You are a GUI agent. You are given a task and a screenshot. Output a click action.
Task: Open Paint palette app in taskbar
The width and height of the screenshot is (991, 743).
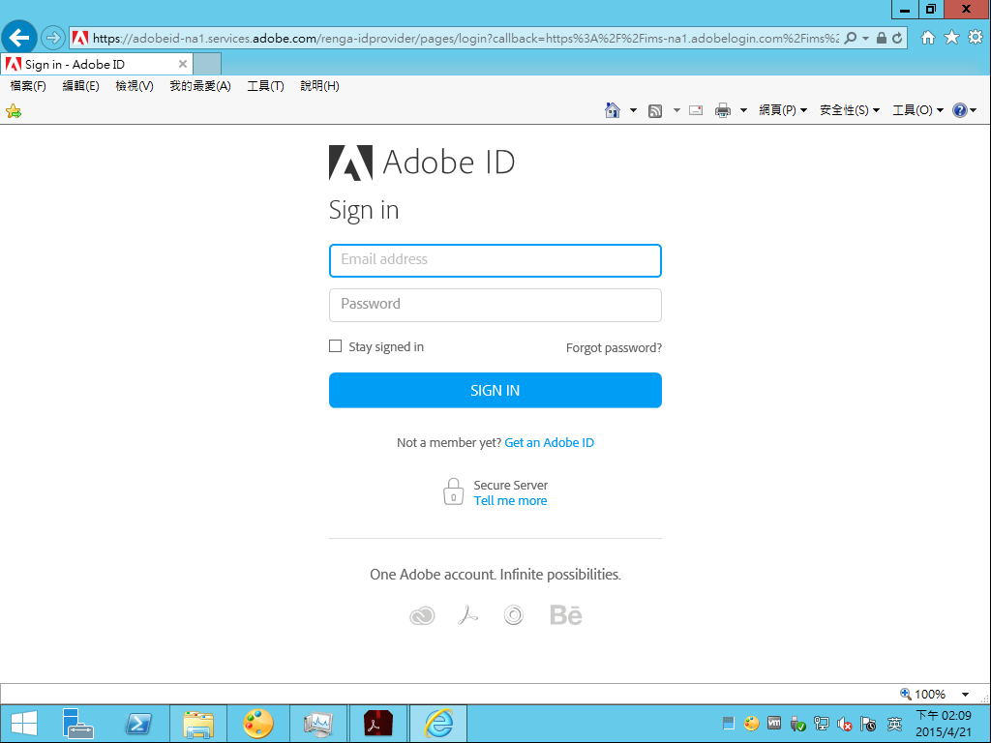(257, 724)
